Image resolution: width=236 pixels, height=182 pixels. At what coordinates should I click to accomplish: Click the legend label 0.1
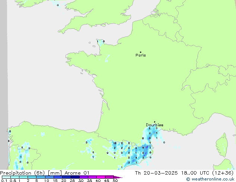pyautogui.click(x=4, y=181)
